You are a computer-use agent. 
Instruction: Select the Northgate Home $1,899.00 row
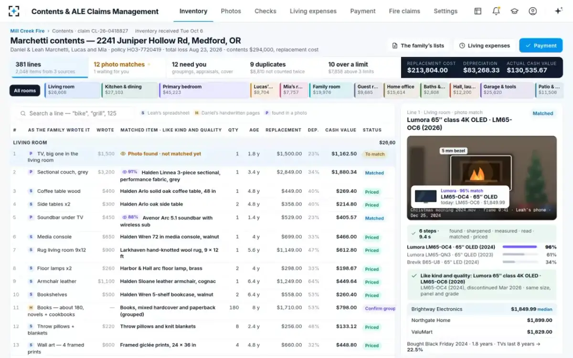[482, 320]
